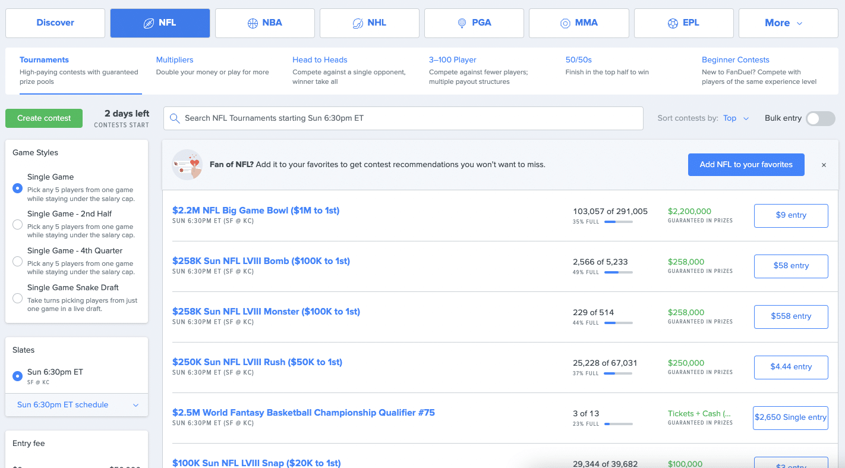Image resolution: width=845 pixels, height=468 pixels.
Task: Click the 37% full progress bar
Action: tap(619, 373)
